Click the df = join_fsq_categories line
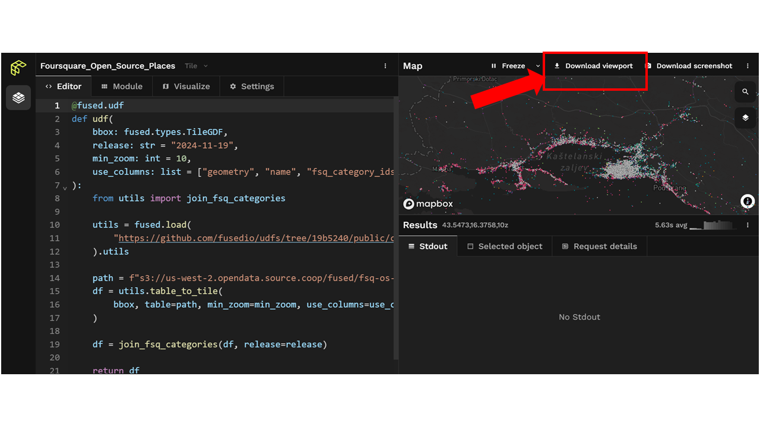 pyautogui.click(x=210, y=345)
